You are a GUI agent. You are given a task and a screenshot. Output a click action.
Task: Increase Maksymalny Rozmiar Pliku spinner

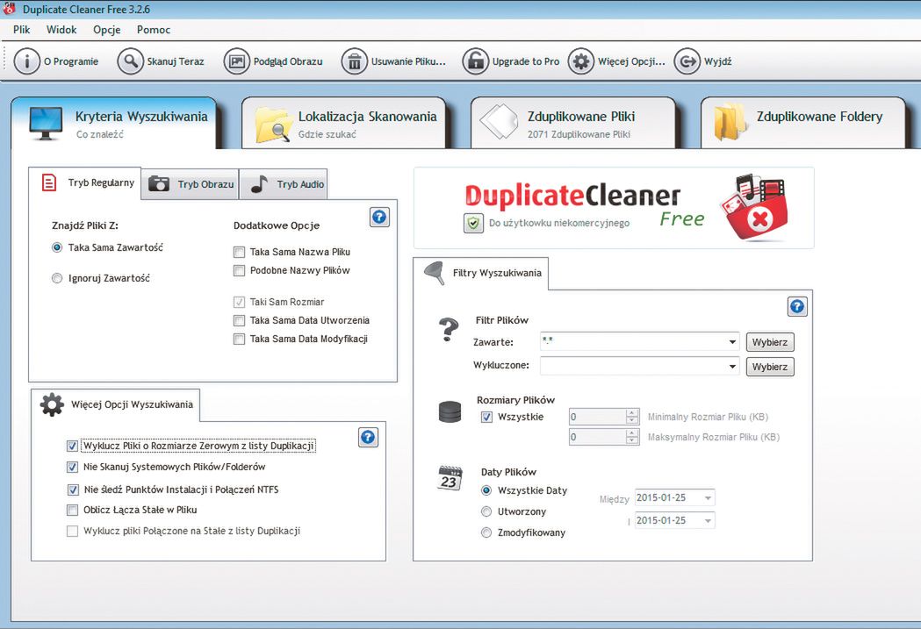point(632,433)
